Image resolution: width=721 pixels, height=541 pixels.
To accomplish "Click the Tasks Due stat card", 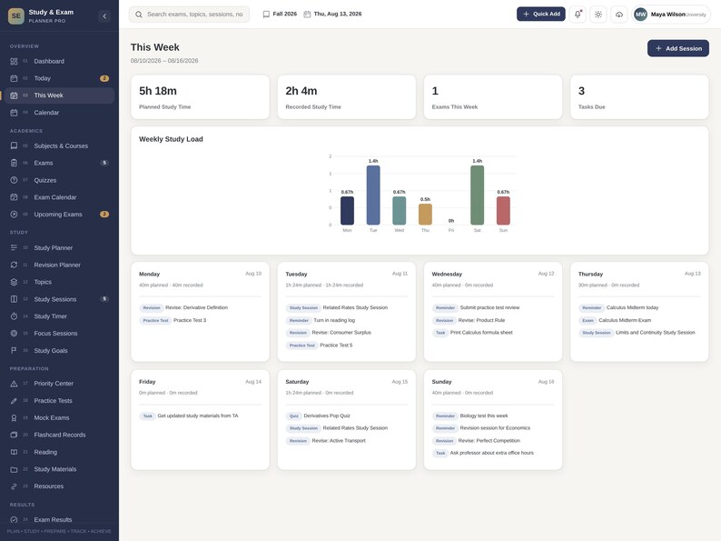I will click(639, 97).
